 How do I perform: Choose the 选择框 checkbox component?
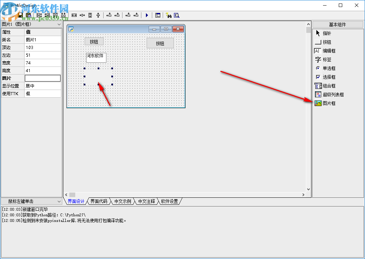pyautogui.click(x=325, y=77)
